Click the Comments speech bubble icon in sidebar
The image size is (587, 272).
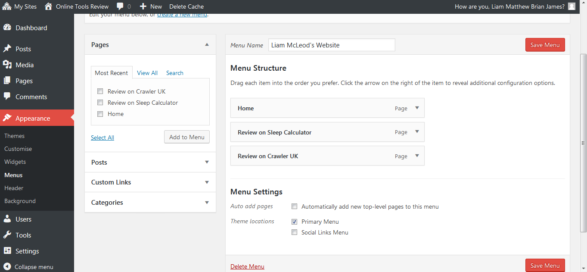point(7,97)
